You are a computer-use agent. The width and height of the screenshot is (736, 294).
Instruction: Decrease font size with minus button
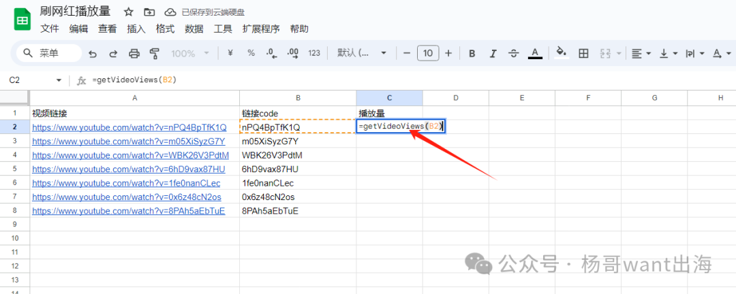pyautogui.click(x=407, y=54)
